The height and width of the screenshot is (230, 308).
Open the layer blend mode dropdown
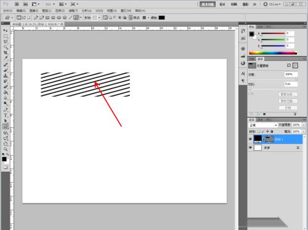pos(263,125)
